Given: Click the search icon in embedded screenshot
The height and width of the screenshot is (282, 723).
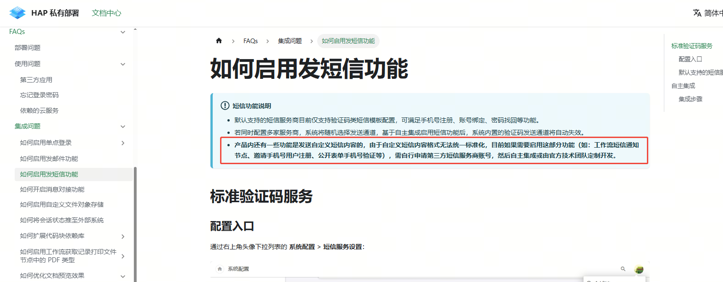Looking at the screenshot, I should (x=623, y=269).
